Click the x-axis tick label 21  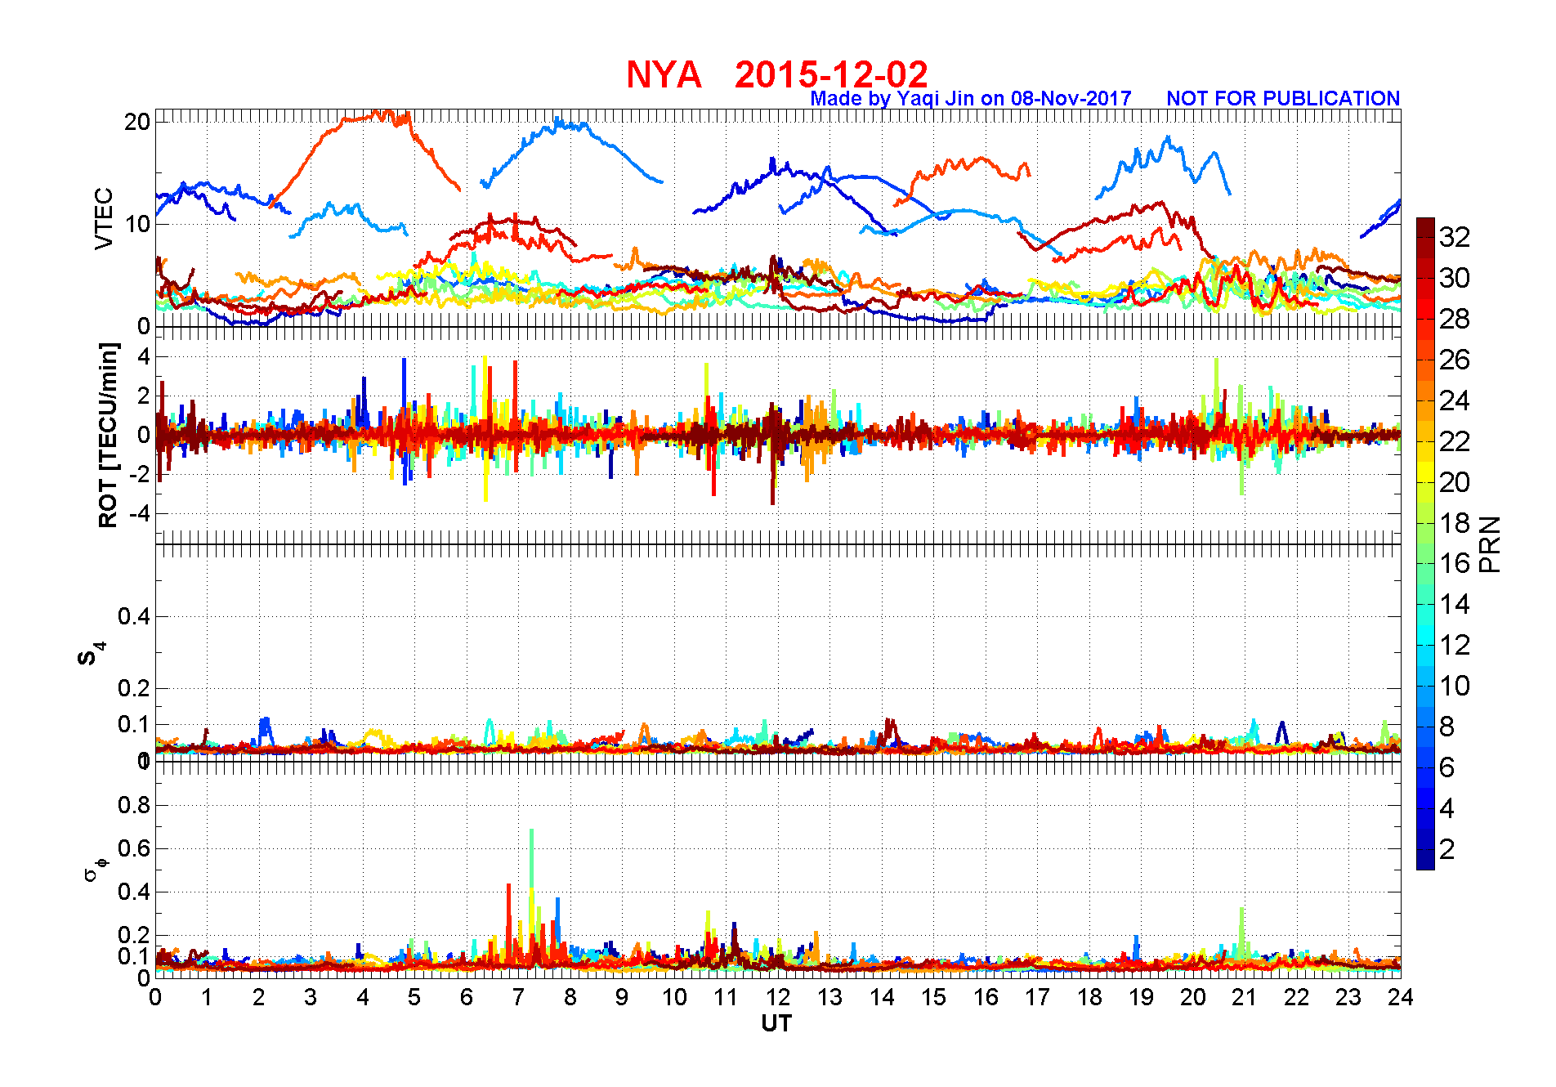(x=1245, y=997)
